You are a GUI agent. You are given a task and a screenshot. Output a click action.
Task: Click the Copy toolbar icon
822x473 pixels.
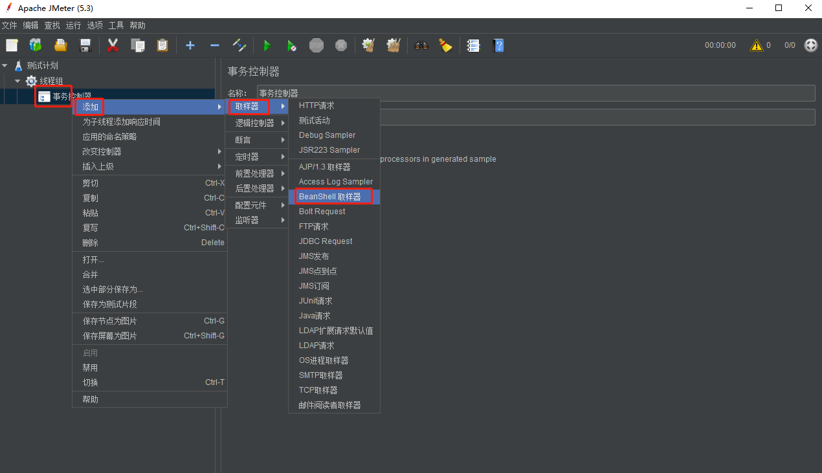point(137,45)
